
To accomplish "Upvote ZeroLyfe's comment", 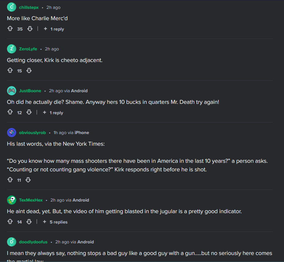I will [10, 71].
